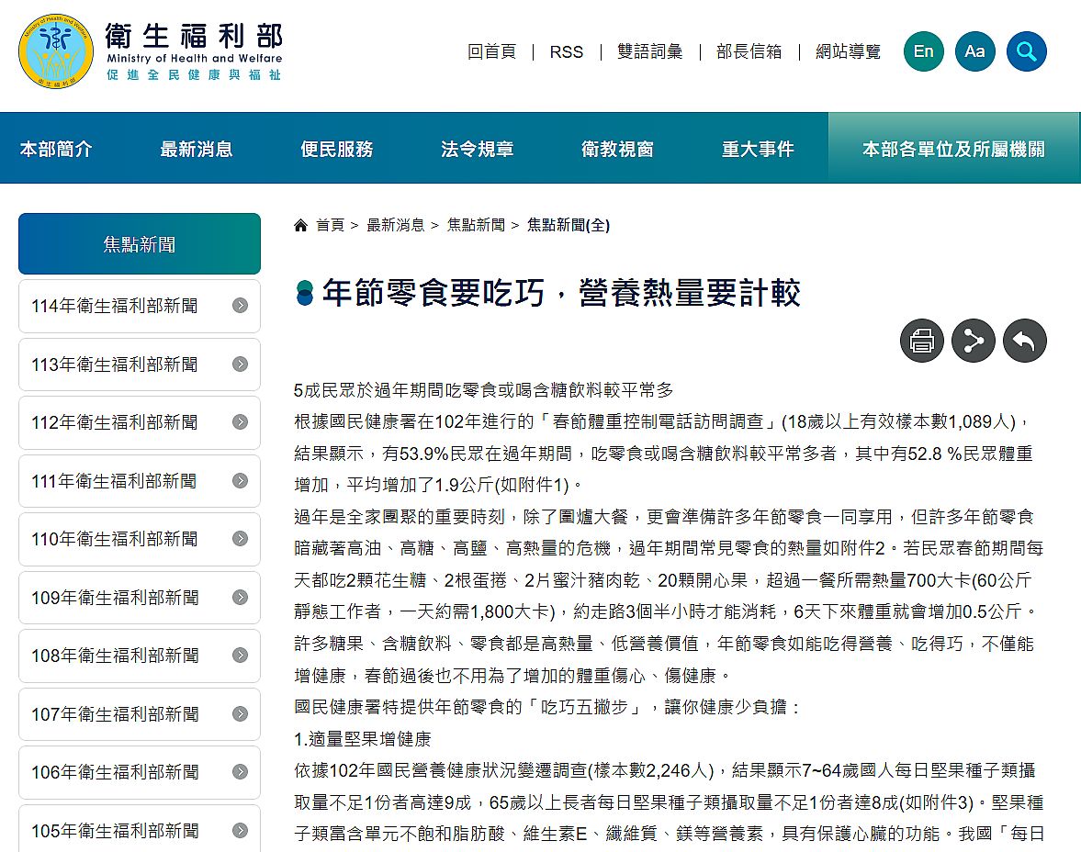Switch to English with the En icon

click(x=923, y=51)
